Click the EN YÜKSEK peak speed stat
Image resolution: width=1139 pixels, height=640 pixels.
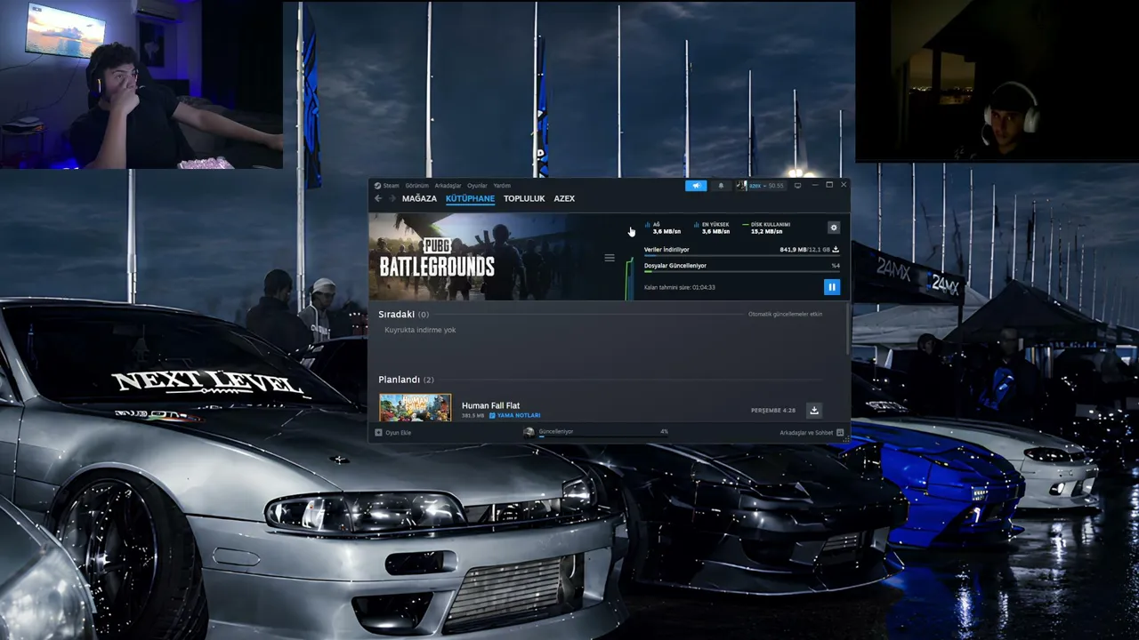point(712,228)
